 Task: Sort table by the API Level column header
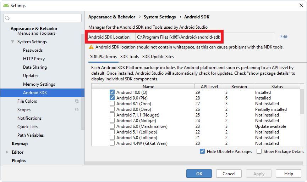click(x=209, y=86)
